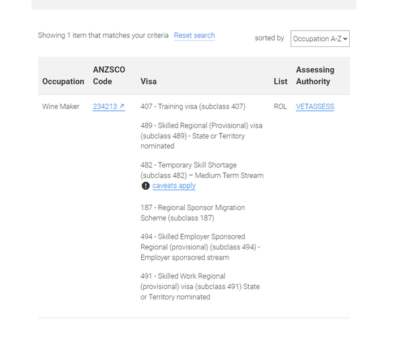
Task: Click the Visa column header
Action: pyautogui.click(x=148, y=81)
